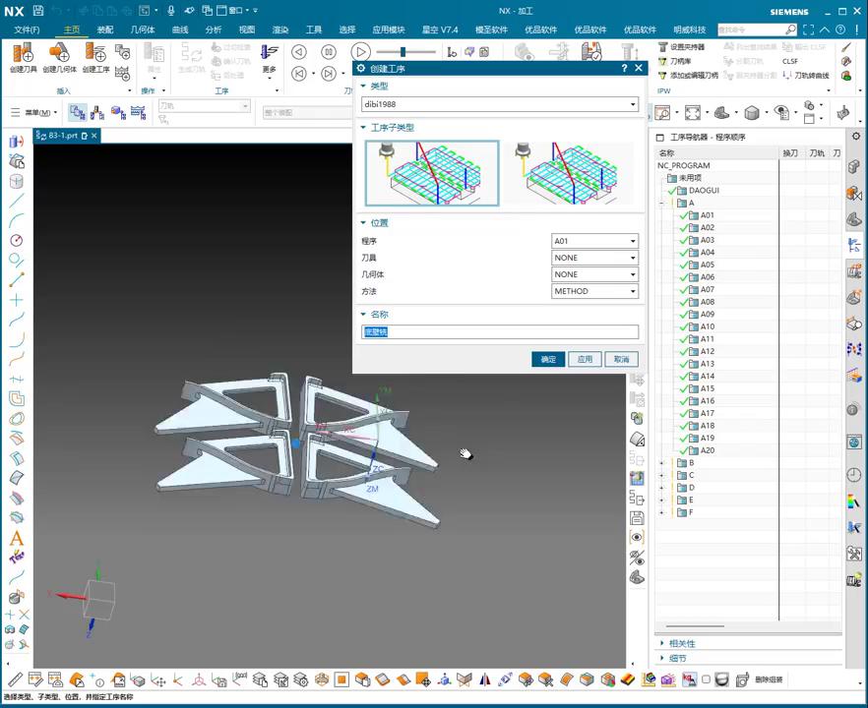Open the 刀具 (Tool) dropdown set to NONE
Viewport: 868px width, 708px height.
point(594,258)
